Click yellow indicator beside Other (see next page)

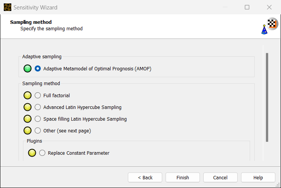pos(28,131)
